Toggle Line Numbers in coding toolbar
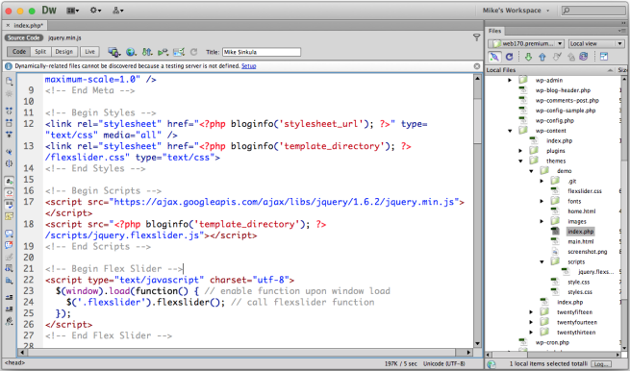 point(9,181)
